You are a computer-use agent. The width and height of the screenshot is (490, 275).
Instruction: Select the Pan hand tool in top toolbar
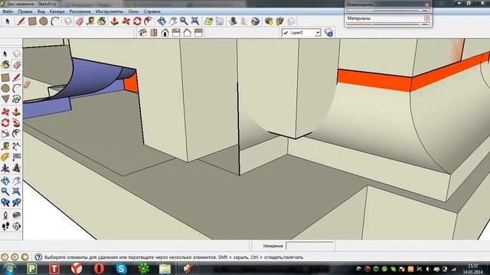(x=173, y=21)
